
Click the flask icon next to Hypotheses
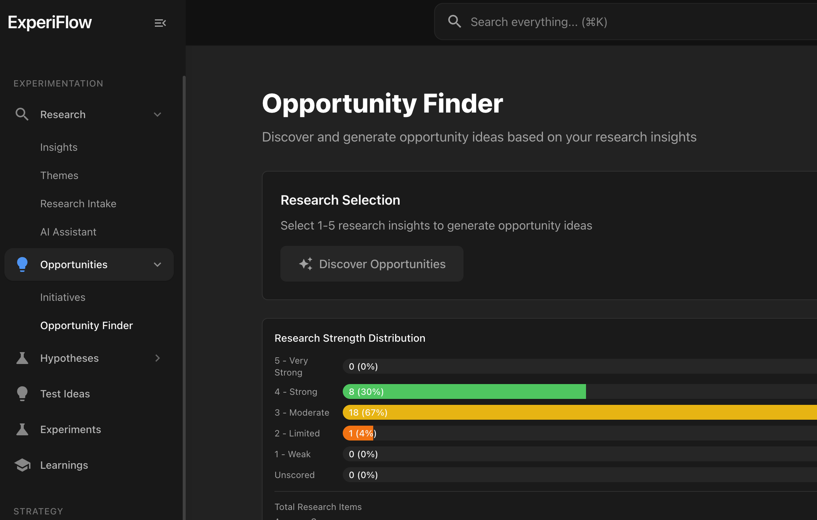[22, 358]
